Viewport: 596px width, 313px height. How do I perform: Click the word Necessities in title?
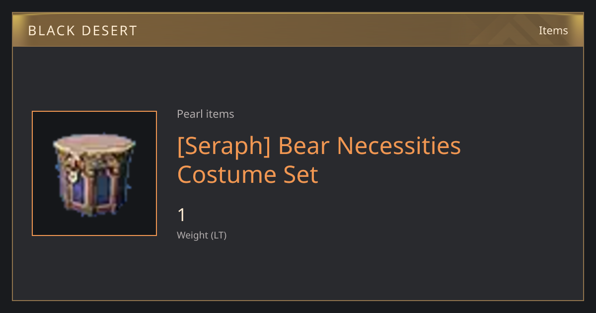399,146
